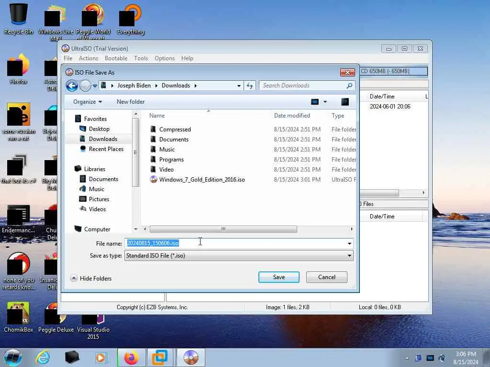Click the New folder button
The width and height of the screenshot is (490, 367).
click(x=131, y=102)
